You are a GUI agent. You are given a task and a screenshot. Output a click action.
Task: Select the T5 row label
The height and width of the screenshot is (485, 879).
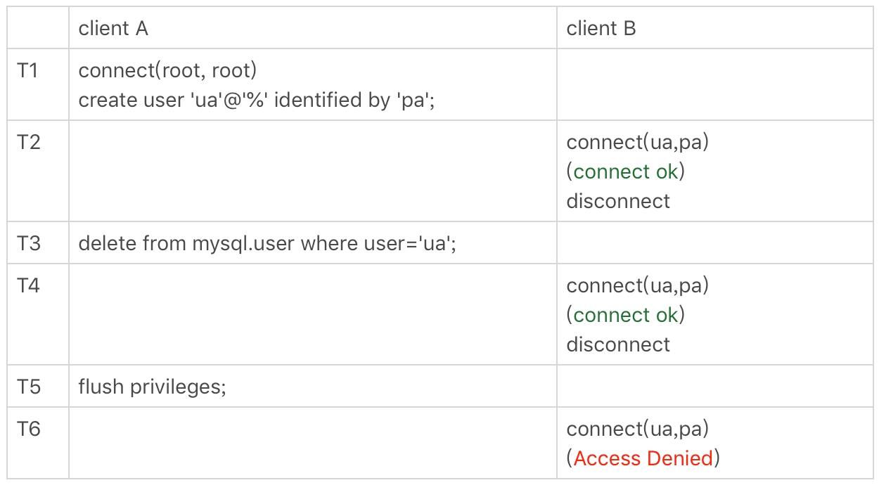[x=29, y=387]
